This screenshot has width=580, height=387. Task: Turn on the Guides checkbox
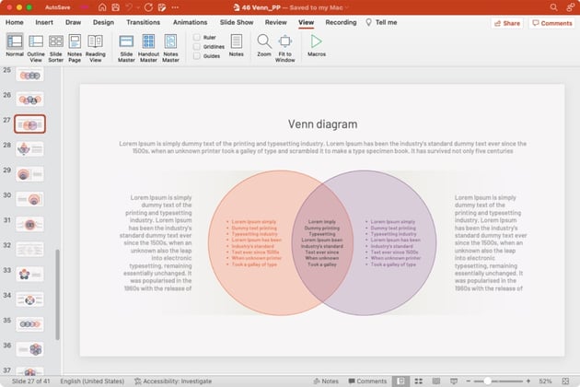pyautogui.click(x=197, y=56)
